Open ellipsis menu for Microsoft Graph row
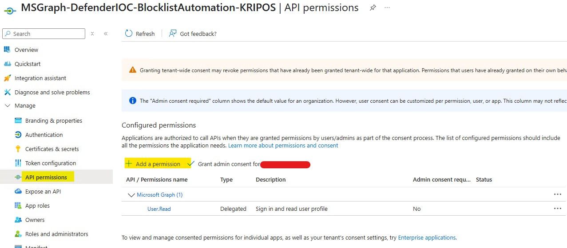 tap(557, 194)
